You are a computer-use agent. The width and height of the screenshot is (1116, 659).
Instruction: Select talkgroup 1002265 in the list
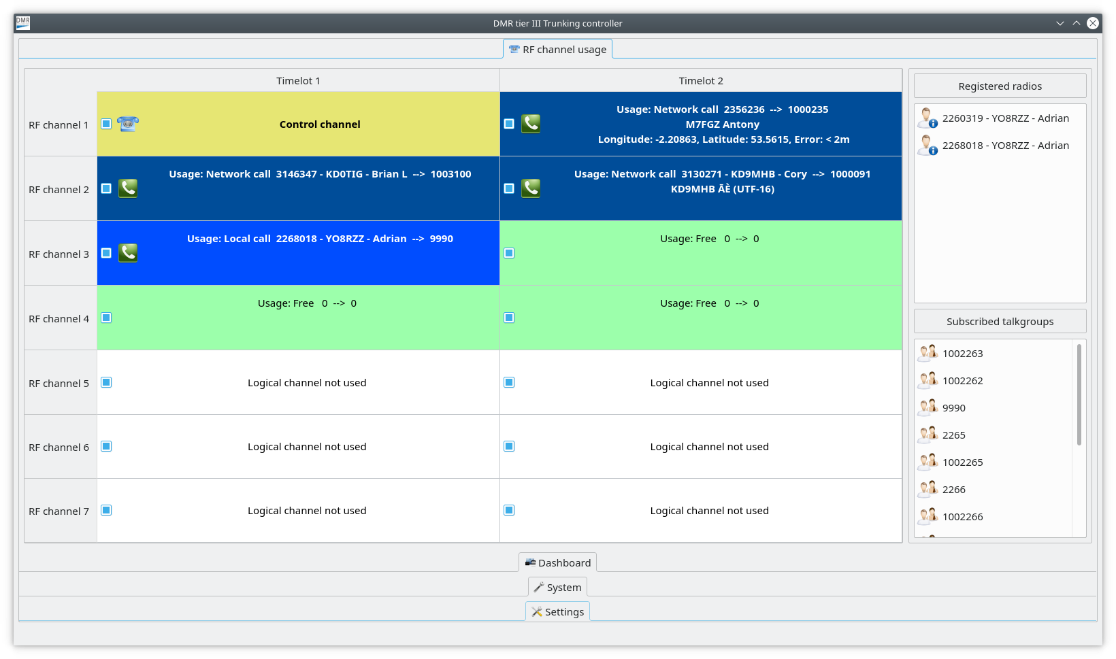[994, 462]
